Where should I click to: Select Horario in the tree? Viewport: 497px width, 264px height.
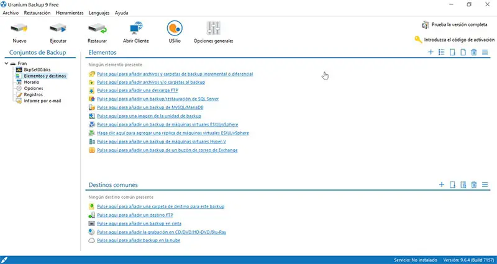point(32,82)
